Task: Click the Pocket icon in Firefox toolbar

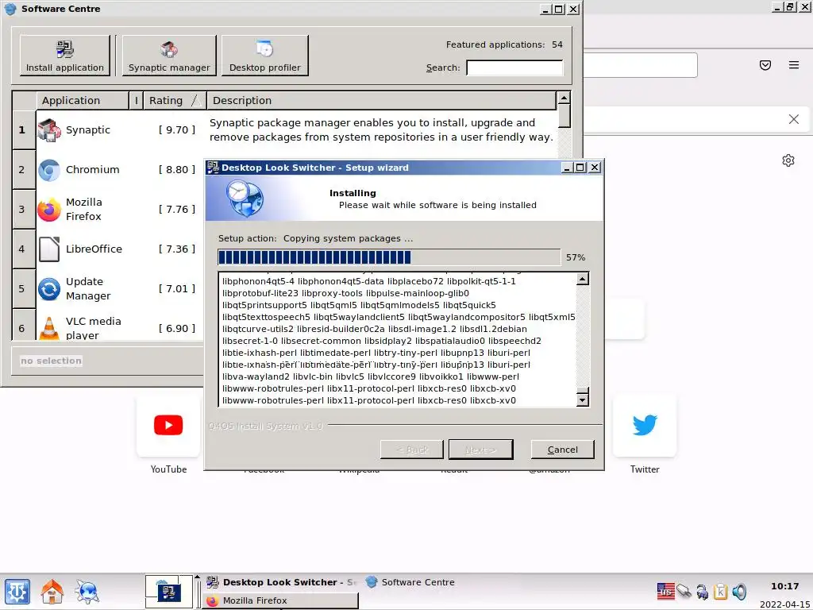Action: (765, 65)
